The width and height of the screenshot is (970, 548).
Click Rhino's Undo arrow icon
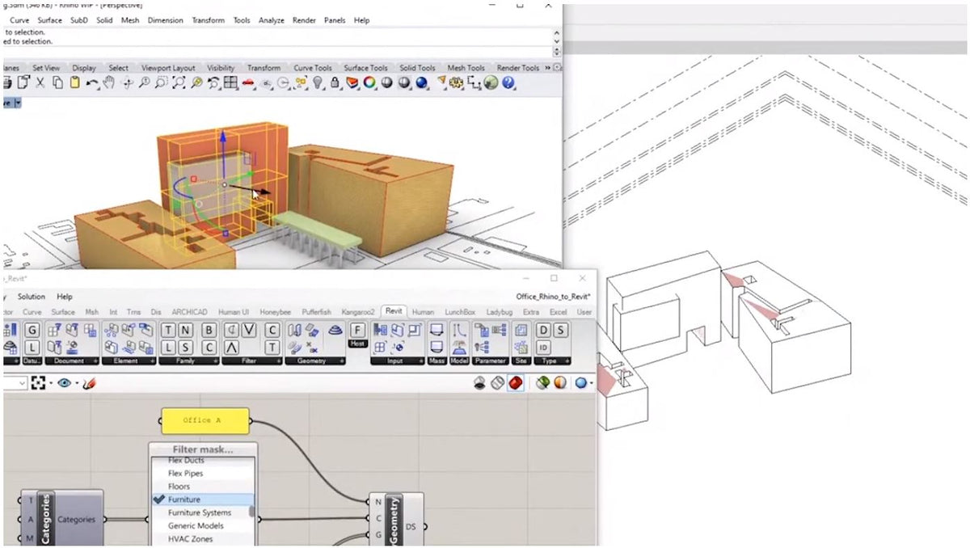pos(92,82)
